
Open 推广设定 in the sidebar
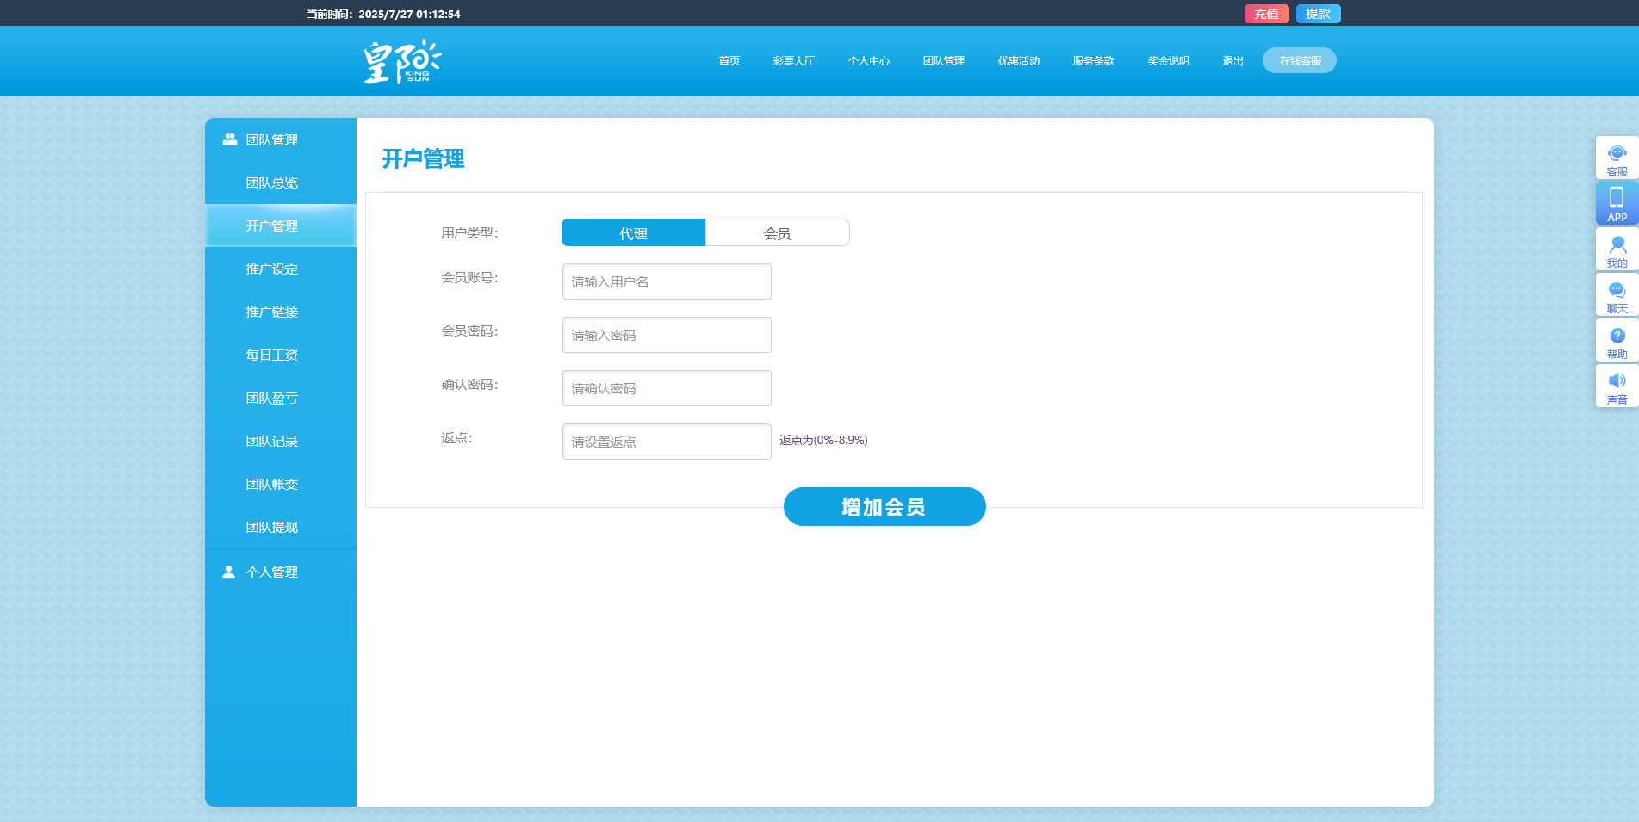tap(281, 269)
